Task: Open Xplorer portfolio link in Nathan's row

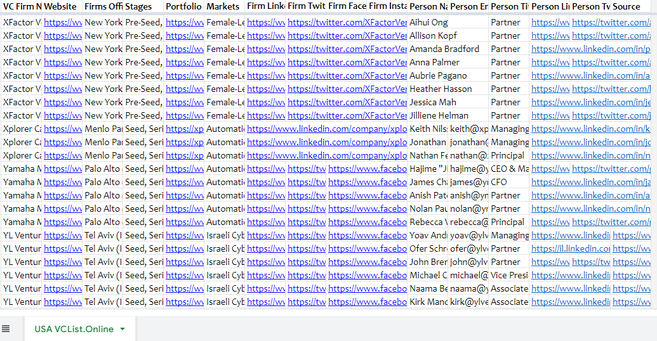Action: coord(184,155)
